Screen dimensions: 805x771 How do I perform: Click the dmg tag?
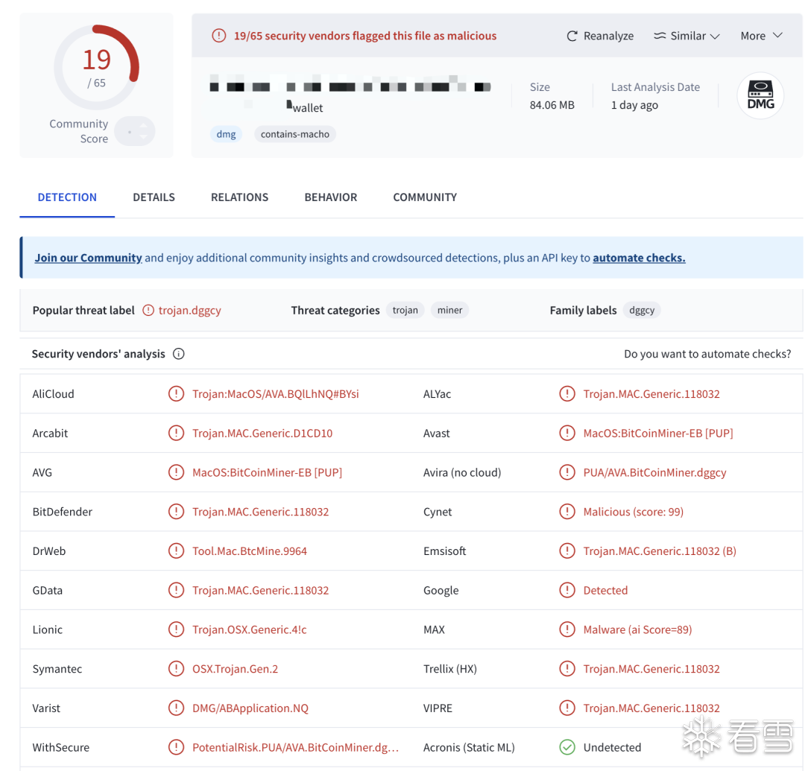pos(226,134)
